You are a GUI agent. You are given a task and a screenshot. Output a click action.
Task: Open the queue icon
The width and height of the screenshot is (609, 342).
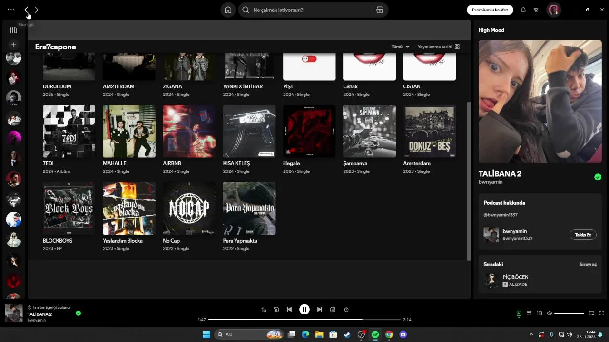tap(529, 313)
